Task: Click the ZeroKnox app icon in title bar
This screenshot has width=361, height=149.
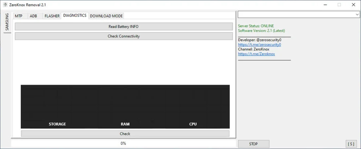Action: 5,5
